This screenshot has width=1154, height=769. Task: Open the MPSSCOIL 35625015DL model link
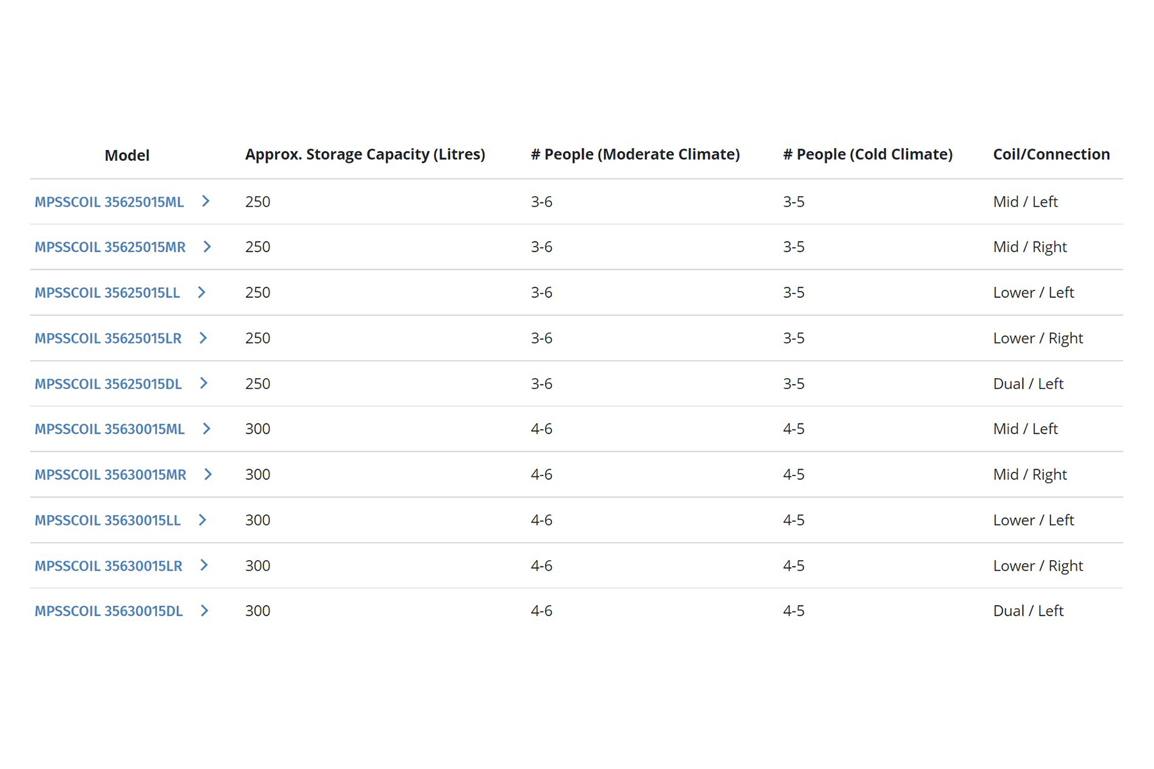click(108, 384)
